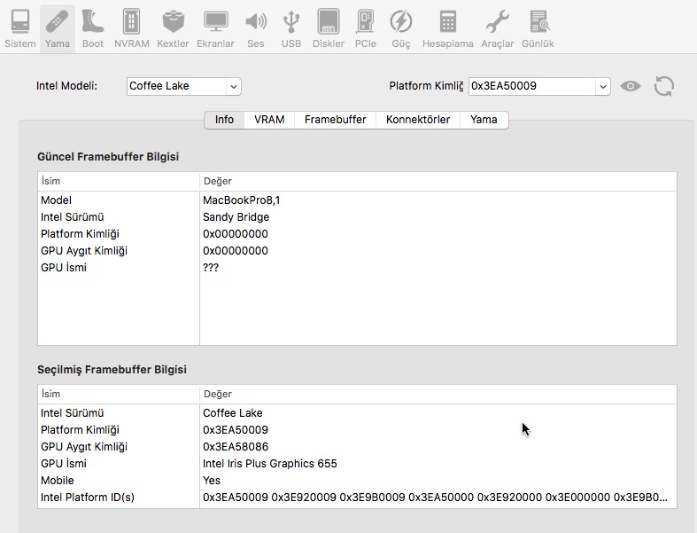This screenshot has width=697, height=533.
Task: Open the NVRAM section
Action: click(131, 27)
